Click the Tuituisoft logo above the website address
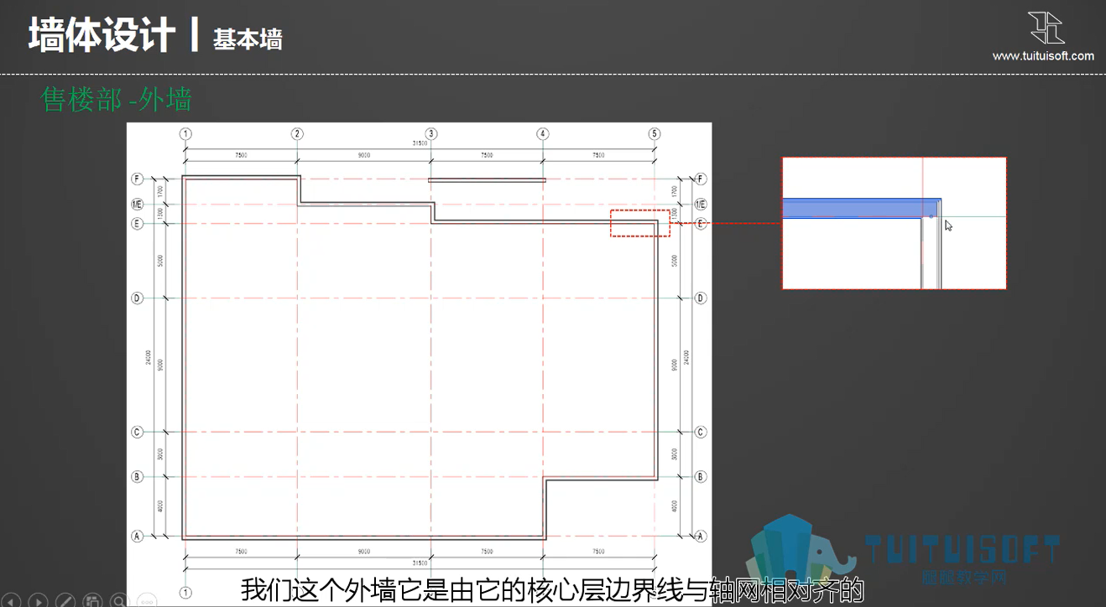 (1046, 29)
